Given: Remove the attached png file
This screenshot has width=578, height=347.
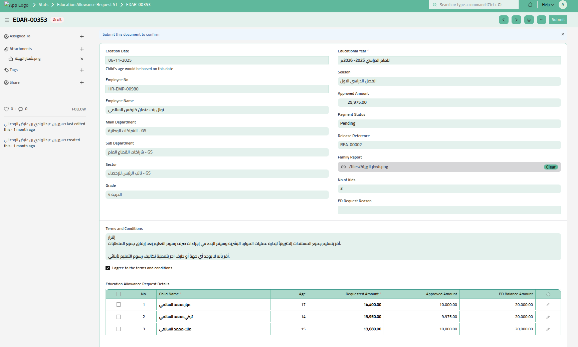Looking at the screenshot, I should click(82, 59).
